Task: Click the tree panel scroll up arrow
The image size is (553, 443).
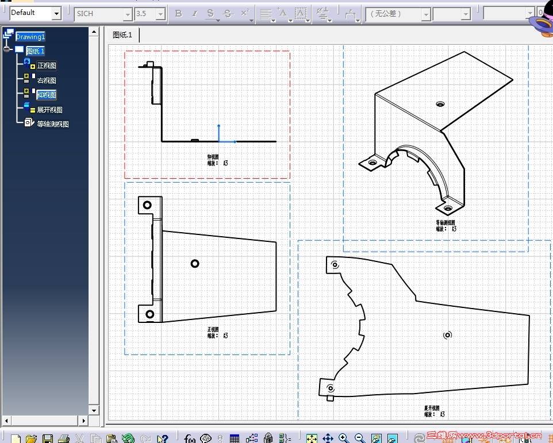Action: (x=94, y=32)
